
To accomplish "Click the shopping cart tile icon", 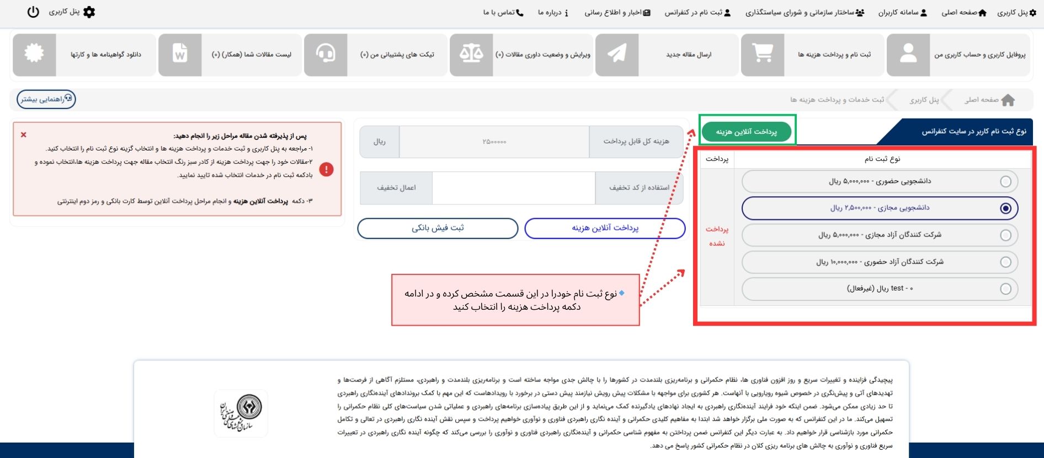I will pyautogui.click(x=763, y=54).
